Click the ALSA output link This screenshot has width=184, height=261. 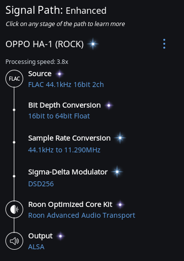tap(37, 247)
